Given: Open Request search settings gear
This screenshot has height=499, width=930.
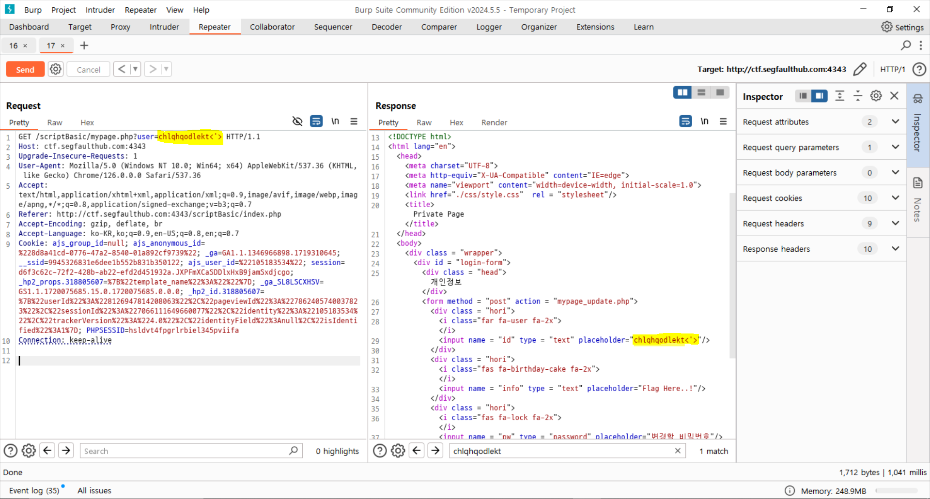Looking at the screenshot, I should pyautogui.click(x=29, y=451).
